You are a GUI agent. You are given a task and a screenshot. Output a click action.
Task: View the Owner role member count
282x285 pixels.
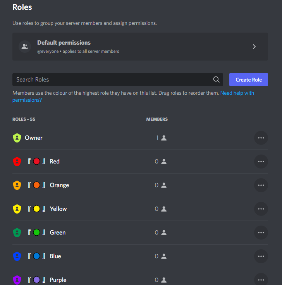161,138
